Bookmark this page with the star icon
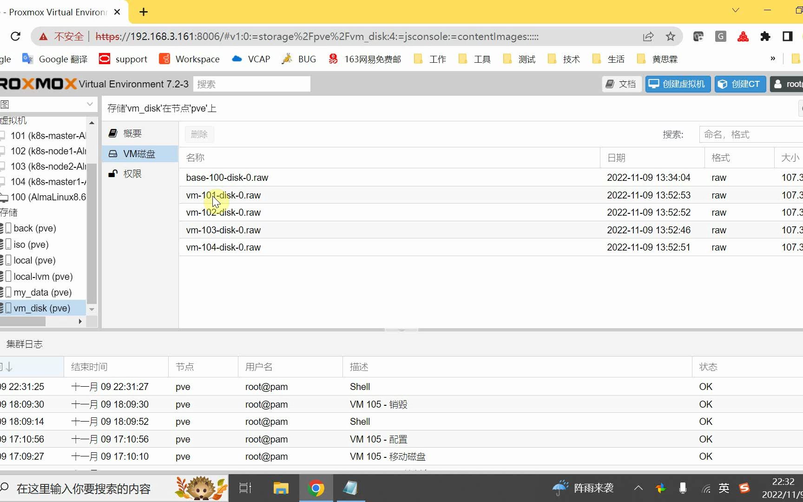803x502 pixels. coord(670,36)
